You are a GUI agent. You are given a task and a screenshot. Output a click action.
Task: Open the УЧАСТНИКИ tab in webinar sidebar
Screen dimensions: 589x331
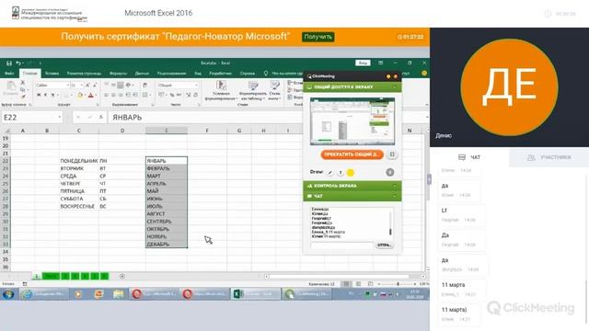point(549,157)
